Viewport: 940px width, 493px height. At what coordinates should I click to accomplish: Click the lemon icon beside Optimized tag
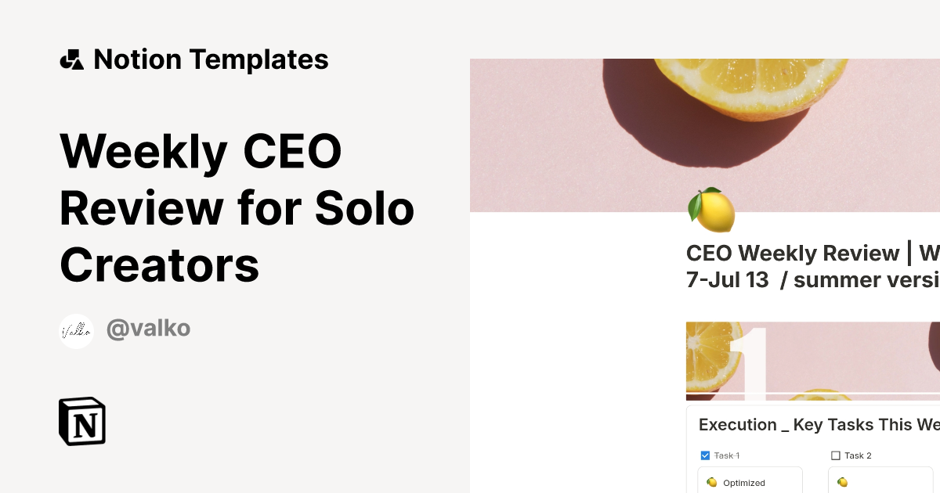(710, 483)
